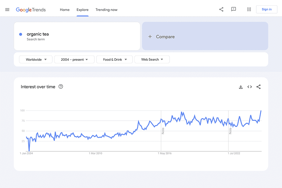Image resolution: width=282 pixels, height=188 pixels.
Task: Expand the Food & Drink category dropdown
Action: coord(114,60)
